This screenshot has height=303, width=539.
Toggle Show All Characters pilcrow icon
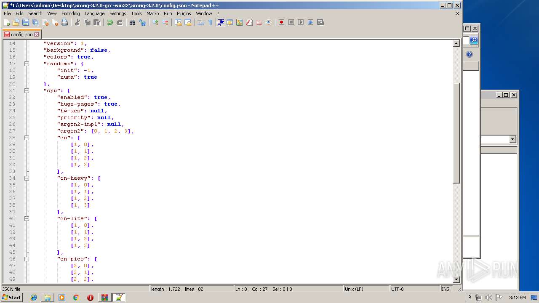[x=211, y=22]
